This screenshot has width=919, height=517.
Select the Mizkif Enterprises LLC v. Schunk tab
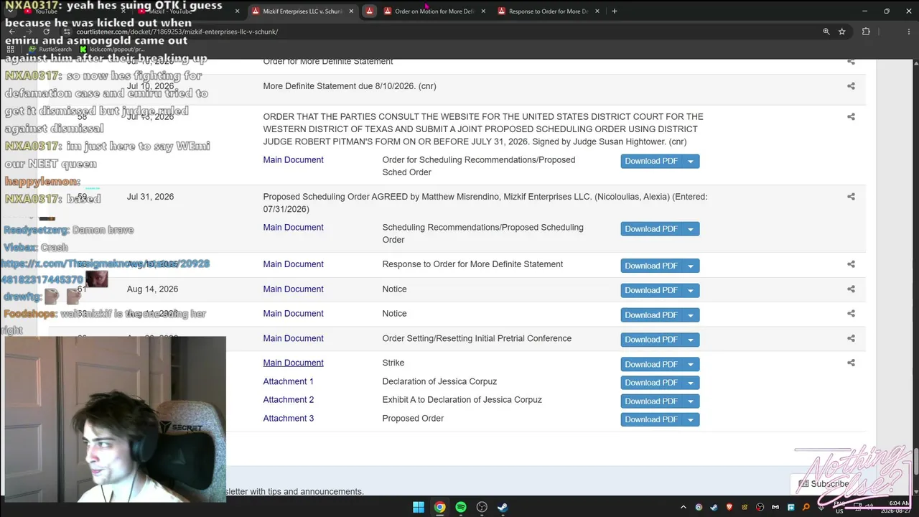pos(302,11)
